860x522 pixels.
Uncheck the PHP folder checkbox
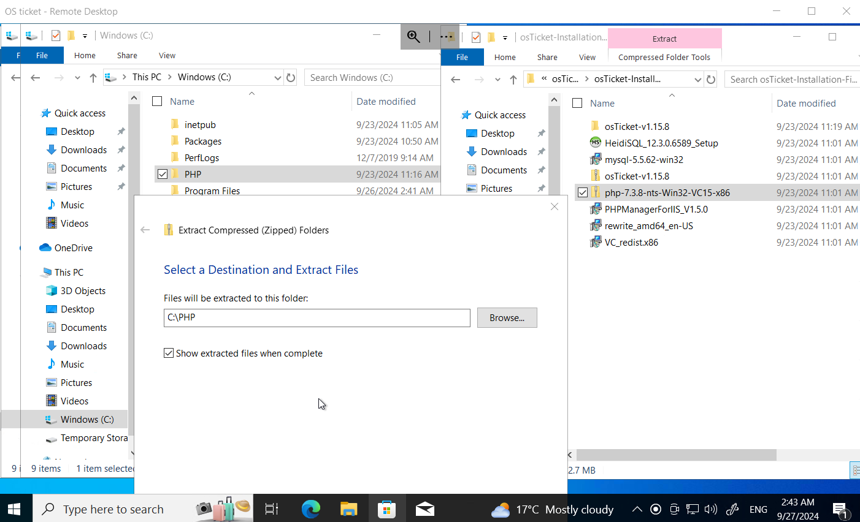(163, 174)
